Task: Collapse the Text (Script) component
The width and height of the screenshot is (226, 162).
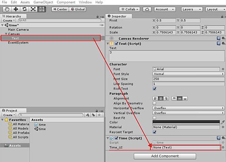Action: point(108,44)
